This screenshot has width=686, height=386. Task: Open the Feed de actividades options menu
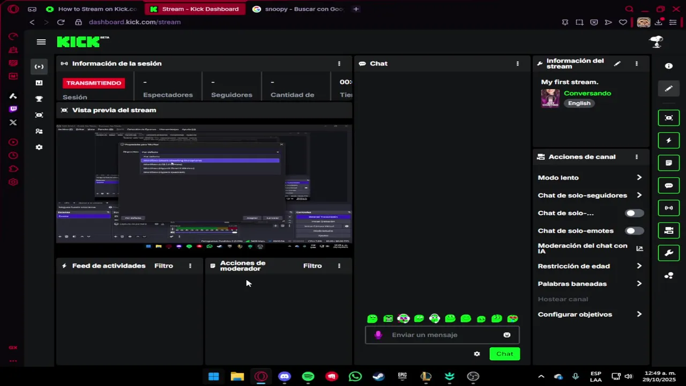[190, 266]
